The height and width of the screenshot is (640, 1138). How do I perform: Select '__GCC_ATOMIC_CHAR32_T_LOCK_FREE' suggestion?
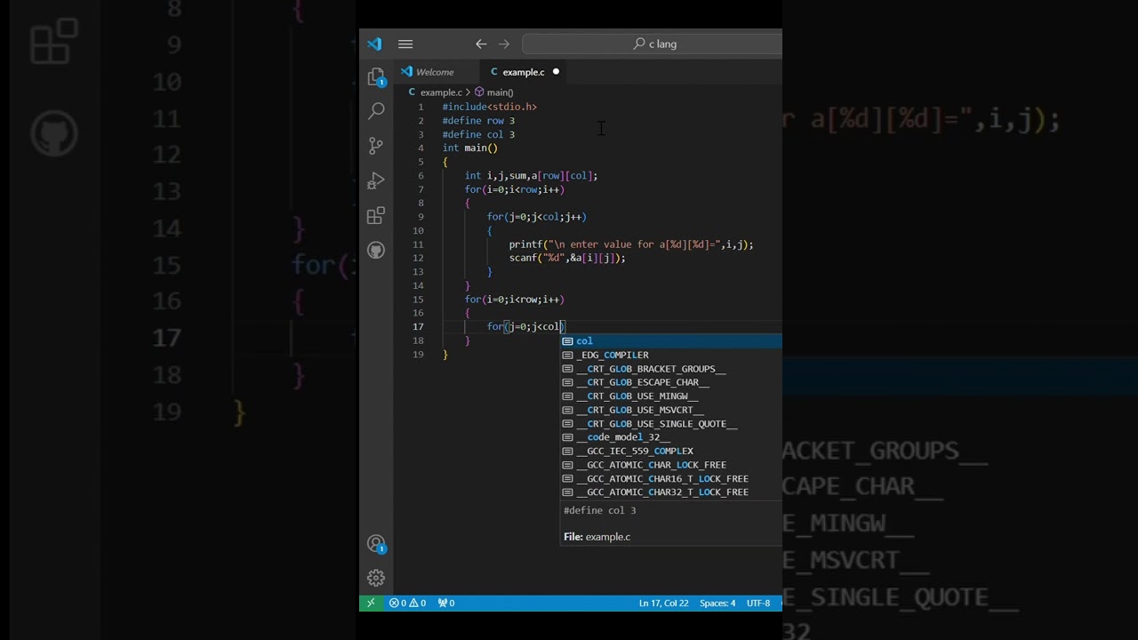pyautogui.click(x=671, y=492)
